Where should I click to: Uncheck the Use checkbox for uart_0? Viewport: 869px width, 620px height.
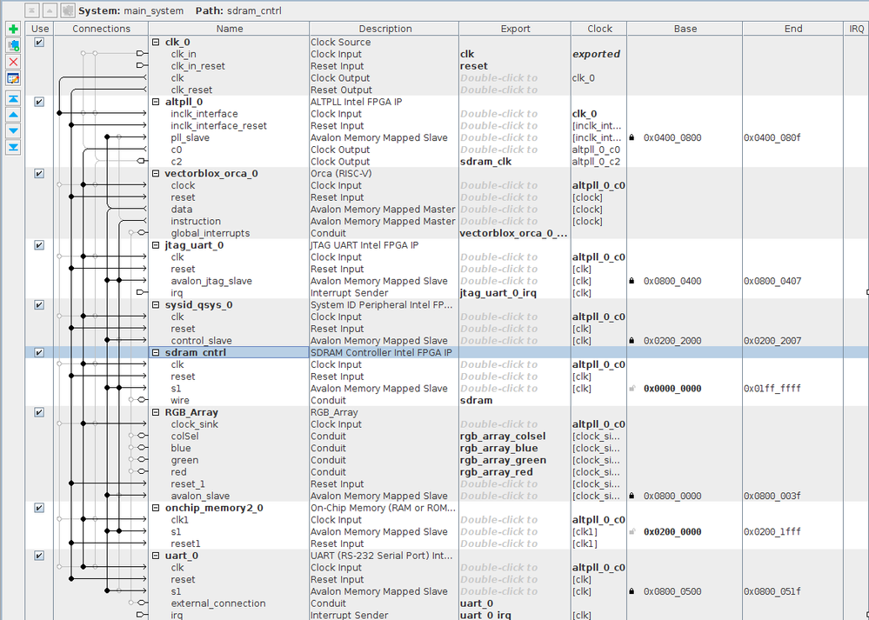39,556
